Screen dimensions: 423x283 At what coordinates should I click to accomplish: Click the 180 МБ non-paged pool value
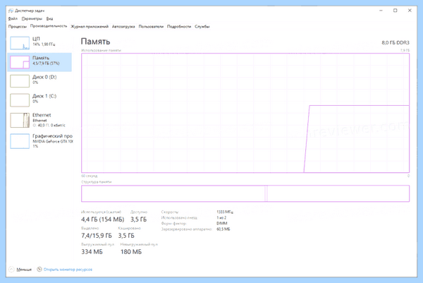131,252
